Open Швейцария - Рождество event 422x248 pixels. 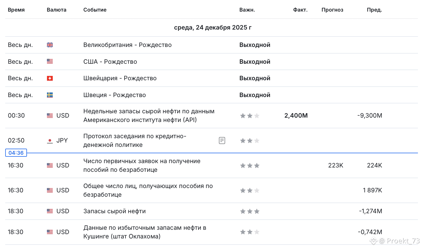pos(120,78)
